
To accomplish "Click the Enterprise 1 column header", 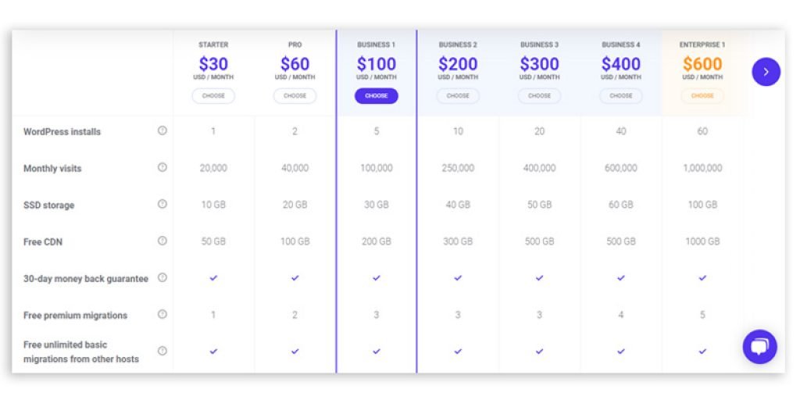I will tap(702, 45).
